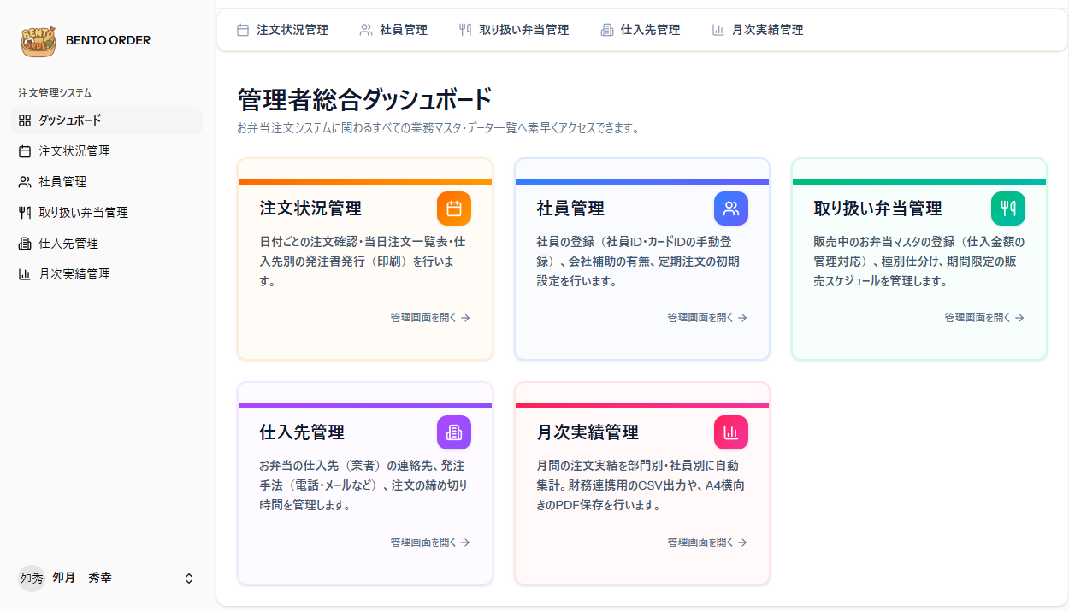The height and width of the screenshot is (611, 1069).
Task: Click the pink chart icon on 月次実績管理 card
Action: (731, 432)
